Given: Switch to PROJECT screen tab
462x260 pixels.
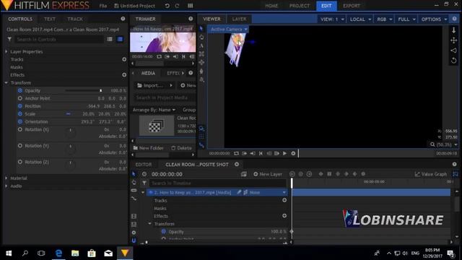Looking at the screenshot, I should pyautogui.click(x=300, y=6).
